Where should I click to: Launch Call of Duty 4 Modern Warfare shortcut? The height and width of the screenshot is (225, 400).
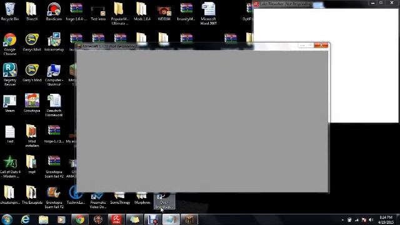(10, 166)
